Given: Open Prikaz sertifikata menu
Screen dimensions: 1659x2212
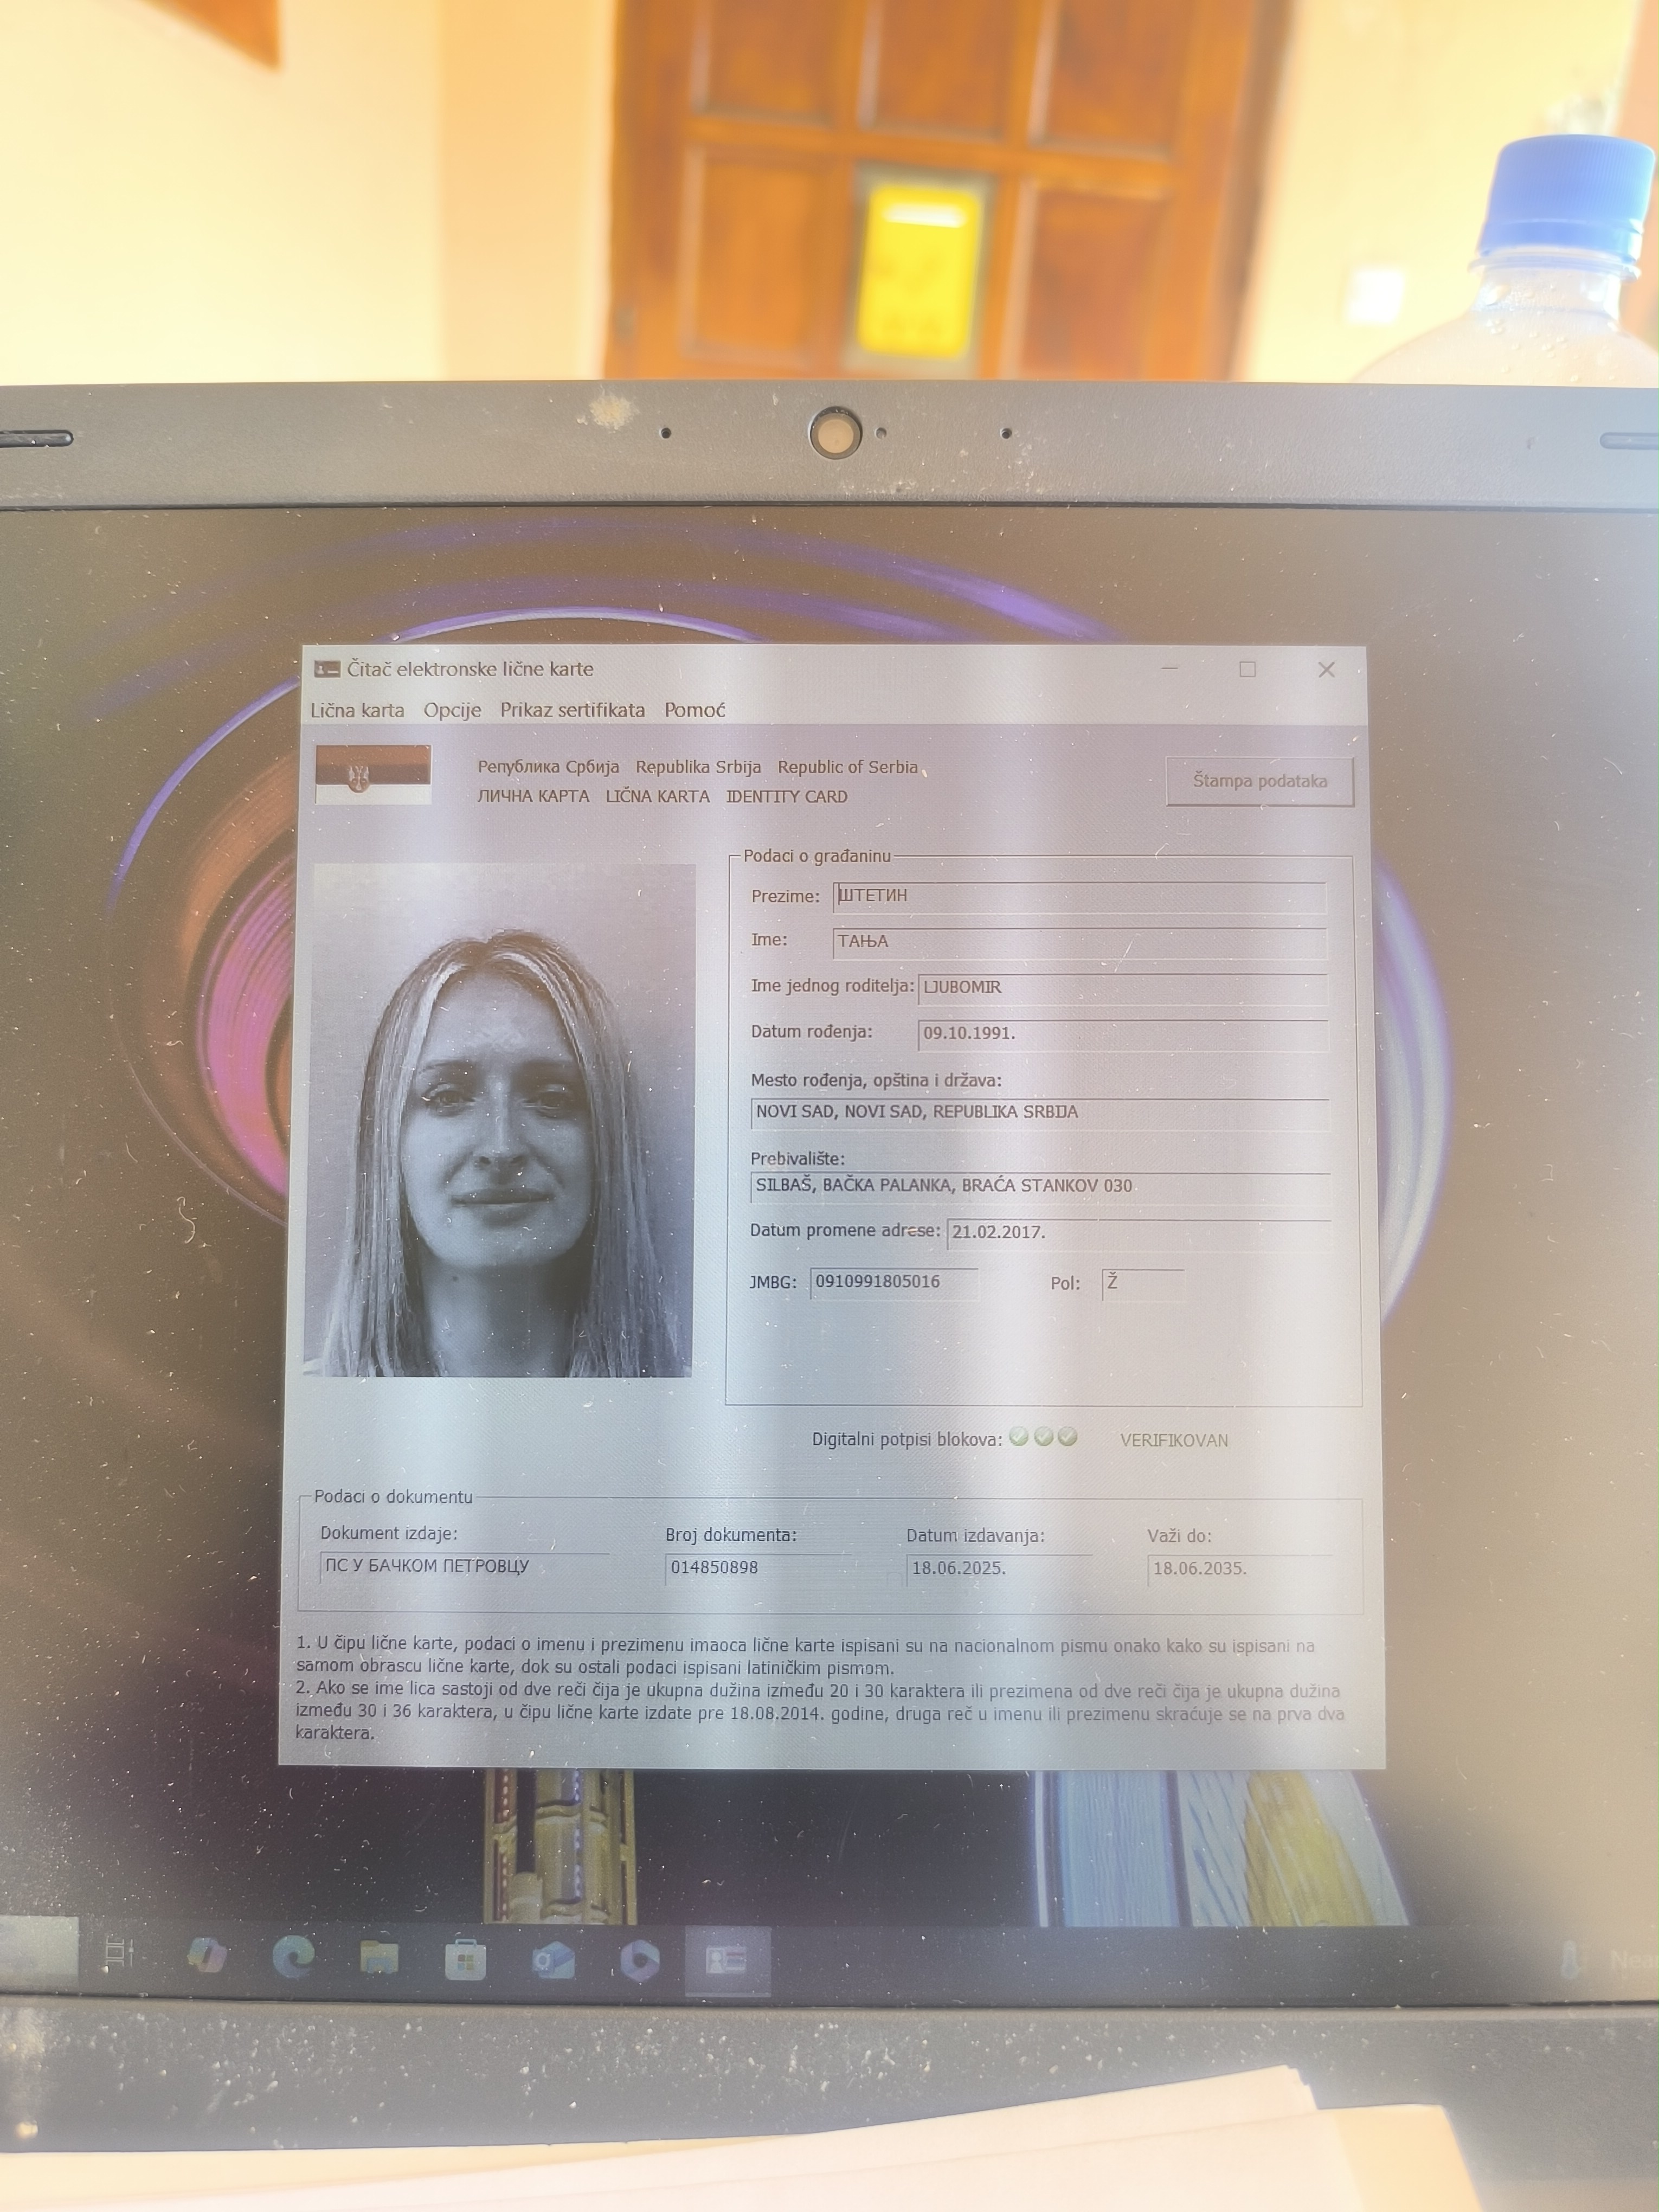Looking at the screenshot, I should [572, 710].
